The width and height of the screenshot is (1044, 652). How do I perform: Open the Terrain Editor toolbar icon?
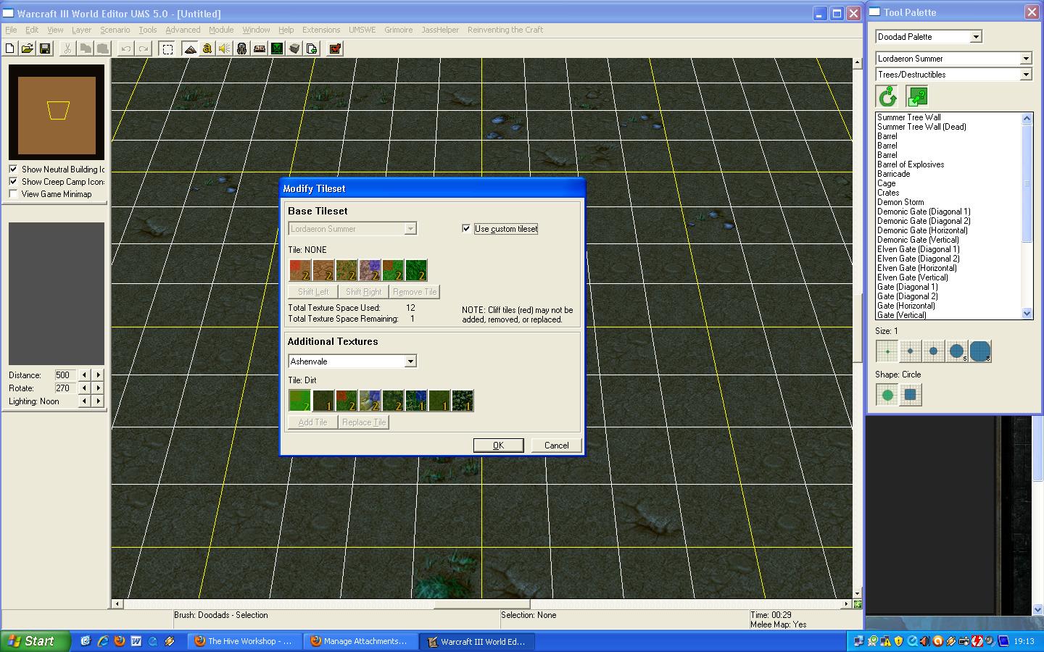point(190,49)
